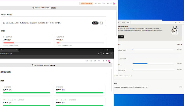
Task: Open the Chrome three-dot menu
Action: [112, 54]
